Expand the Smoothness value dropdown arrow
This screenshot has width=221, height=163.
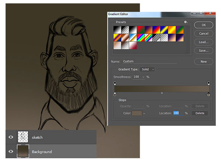point(143,77)
